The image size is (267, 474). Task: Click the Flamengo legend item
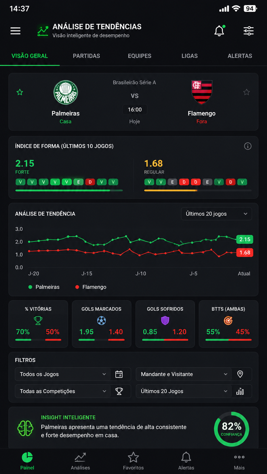91,287
